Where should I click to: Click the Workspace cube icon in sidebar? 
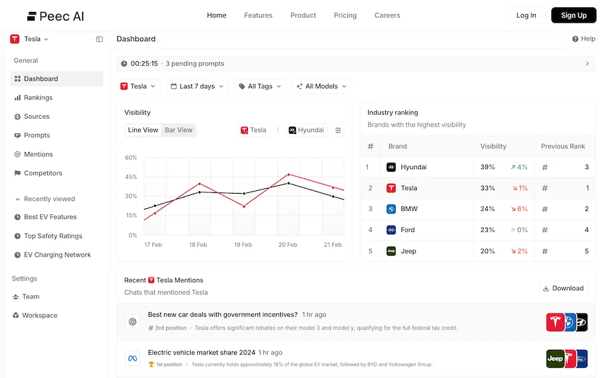[x=16, y=315]
